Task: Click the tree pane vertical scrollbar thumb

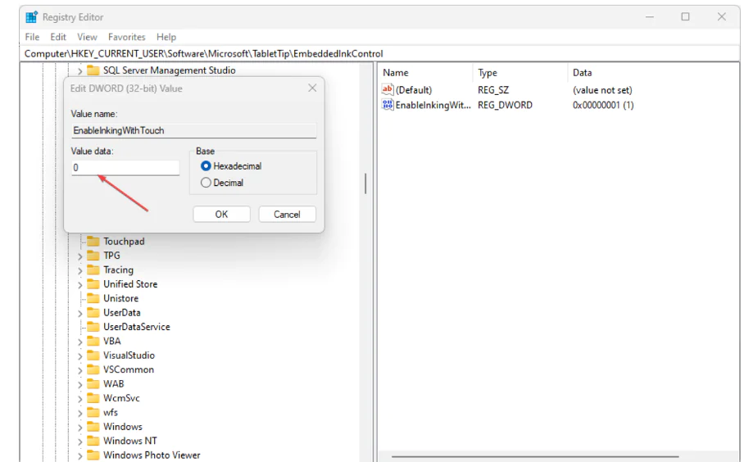Action: click(x=365, y=183)
